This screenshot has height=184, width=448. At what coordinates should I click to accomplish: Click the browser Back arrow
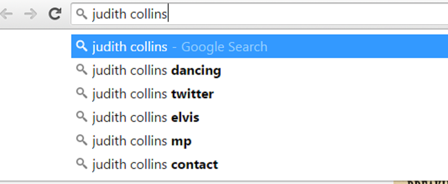tap(7, 14)
